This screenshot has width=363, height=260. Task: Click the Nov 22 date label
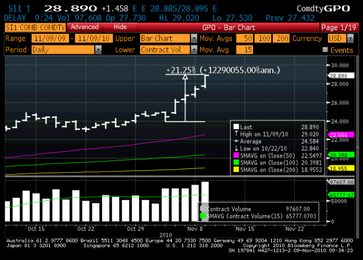point(295,229)
